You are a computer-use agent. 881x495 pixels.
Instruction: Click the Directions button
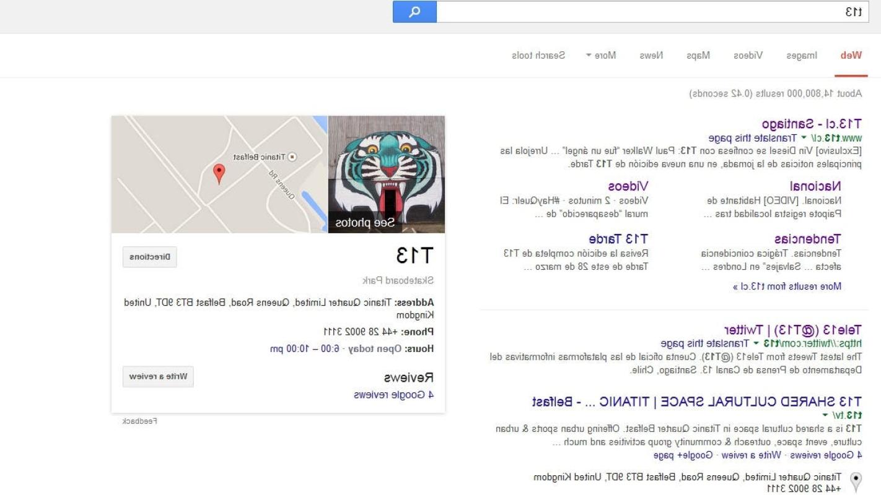pyautogui.click(x=150, y=257)
